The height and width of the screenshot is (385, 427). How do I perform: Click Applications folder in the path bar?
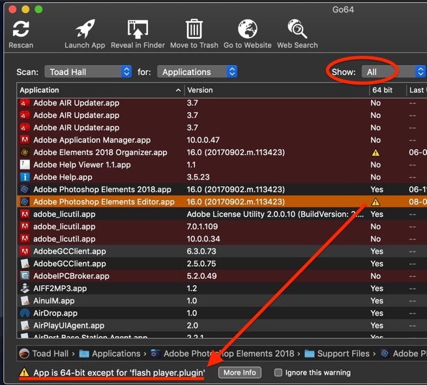pos(110,354)
